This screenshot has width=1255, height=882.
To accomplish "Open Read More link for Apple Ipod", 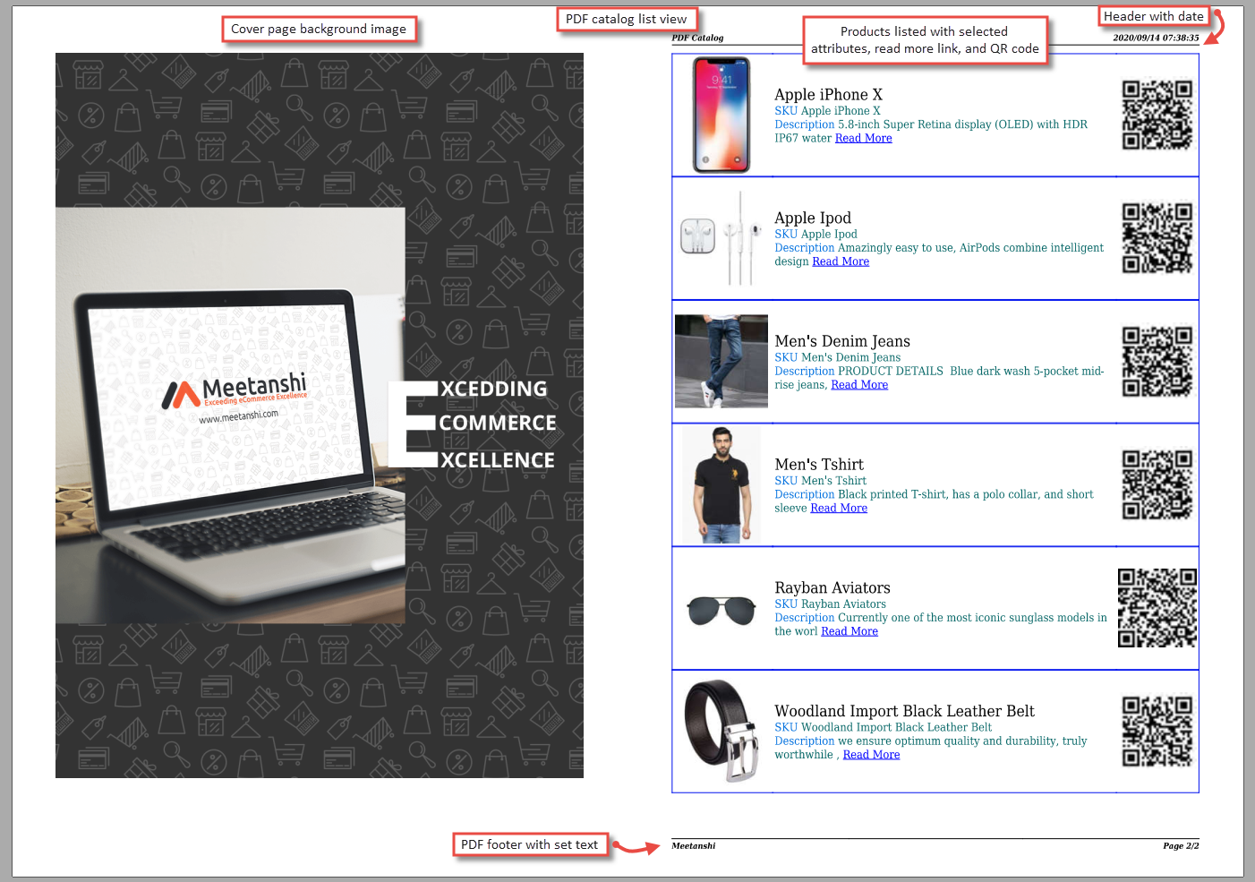I will point(841,261).
